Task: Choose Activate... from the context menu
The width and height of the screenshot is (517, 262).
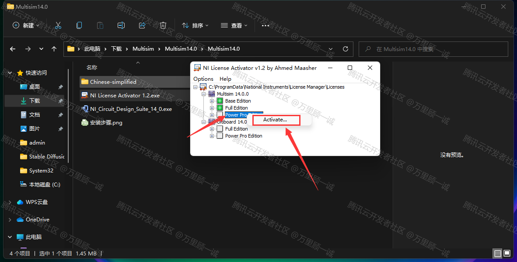Action: tap(276, 120)
